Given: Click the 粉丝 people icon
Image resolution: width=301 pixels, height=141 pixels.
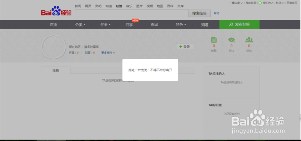Looking at the screenshot, I should click(249, 40).
